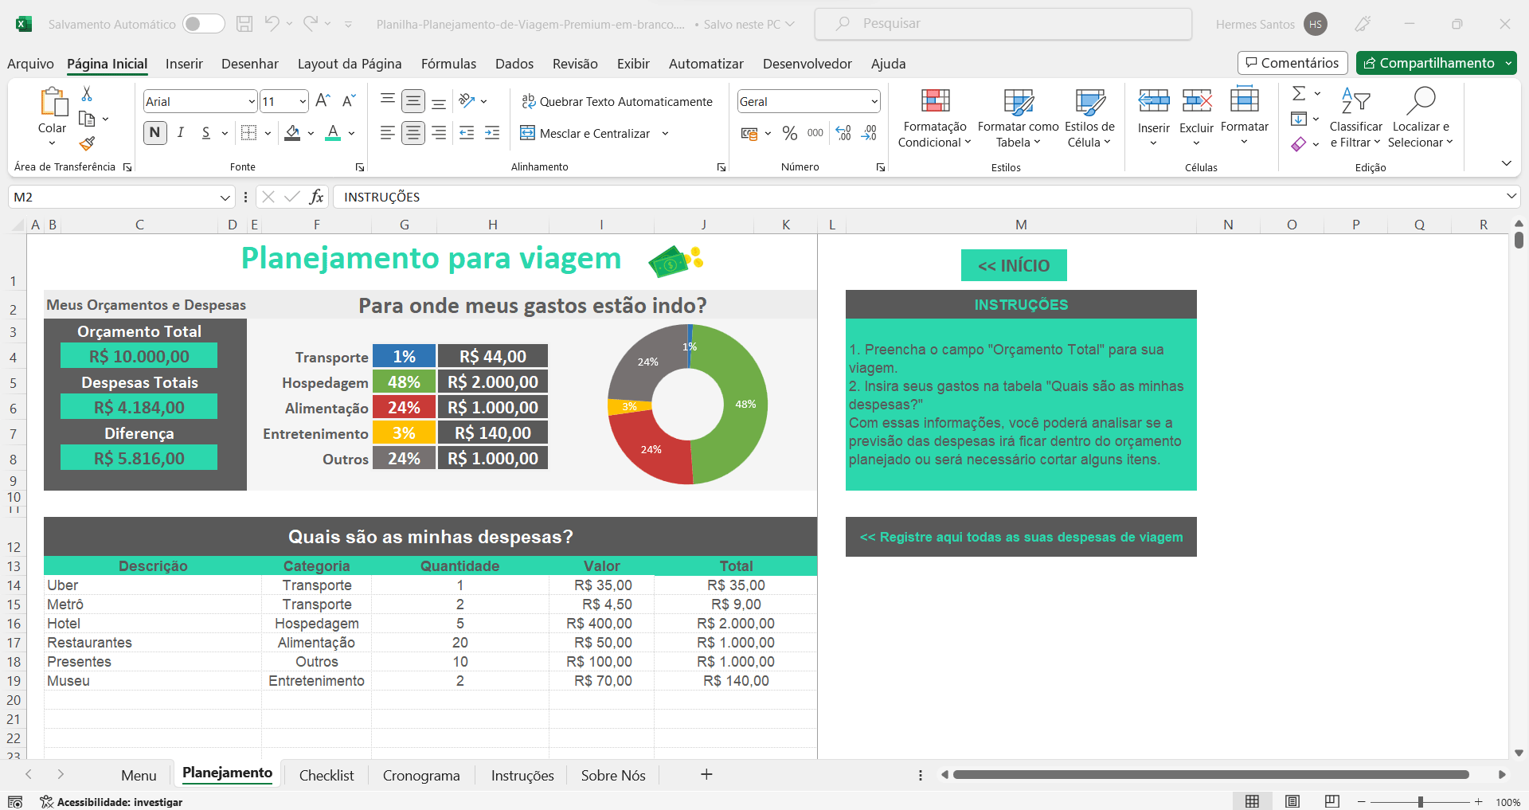Enable Quebrar Texto Automaticamente
The height and width of the screenshot is (810, 1529).
(x=618, y=101)
